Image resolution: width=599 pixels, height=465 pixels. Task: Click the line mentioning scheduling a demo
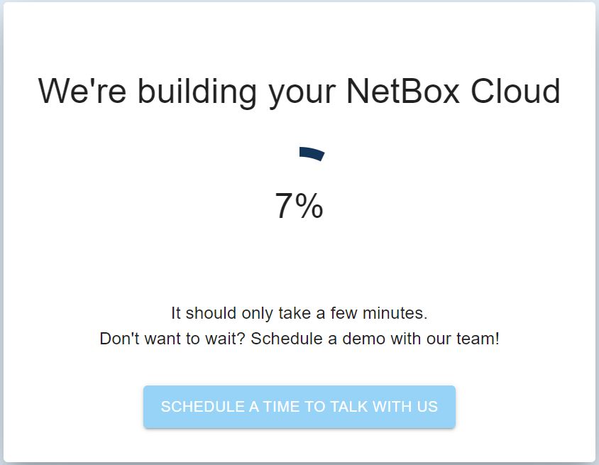pyautogui.click(x=300, y=339)
